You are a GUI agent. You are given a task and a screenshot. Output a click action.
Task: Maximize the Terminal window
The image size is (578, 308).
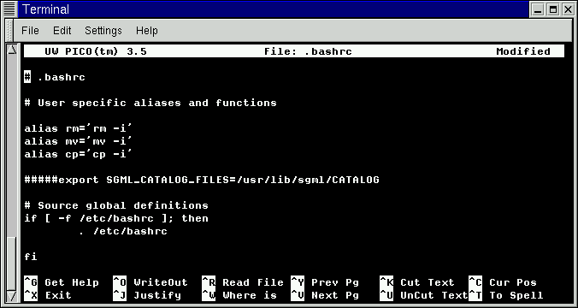[x=553, y=9]
